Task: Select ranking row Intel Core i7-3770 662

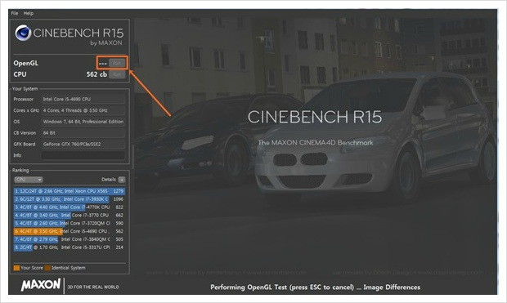Action: tap(70, 215)
